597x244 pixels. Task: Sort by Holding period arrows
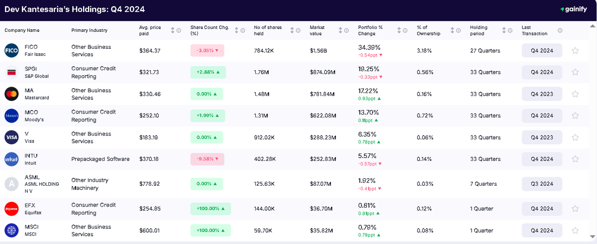[504, 30]
